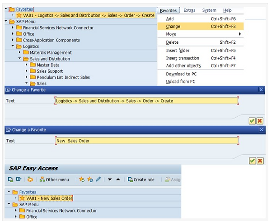Click the Move Favorites down arrow

(110, 180)
